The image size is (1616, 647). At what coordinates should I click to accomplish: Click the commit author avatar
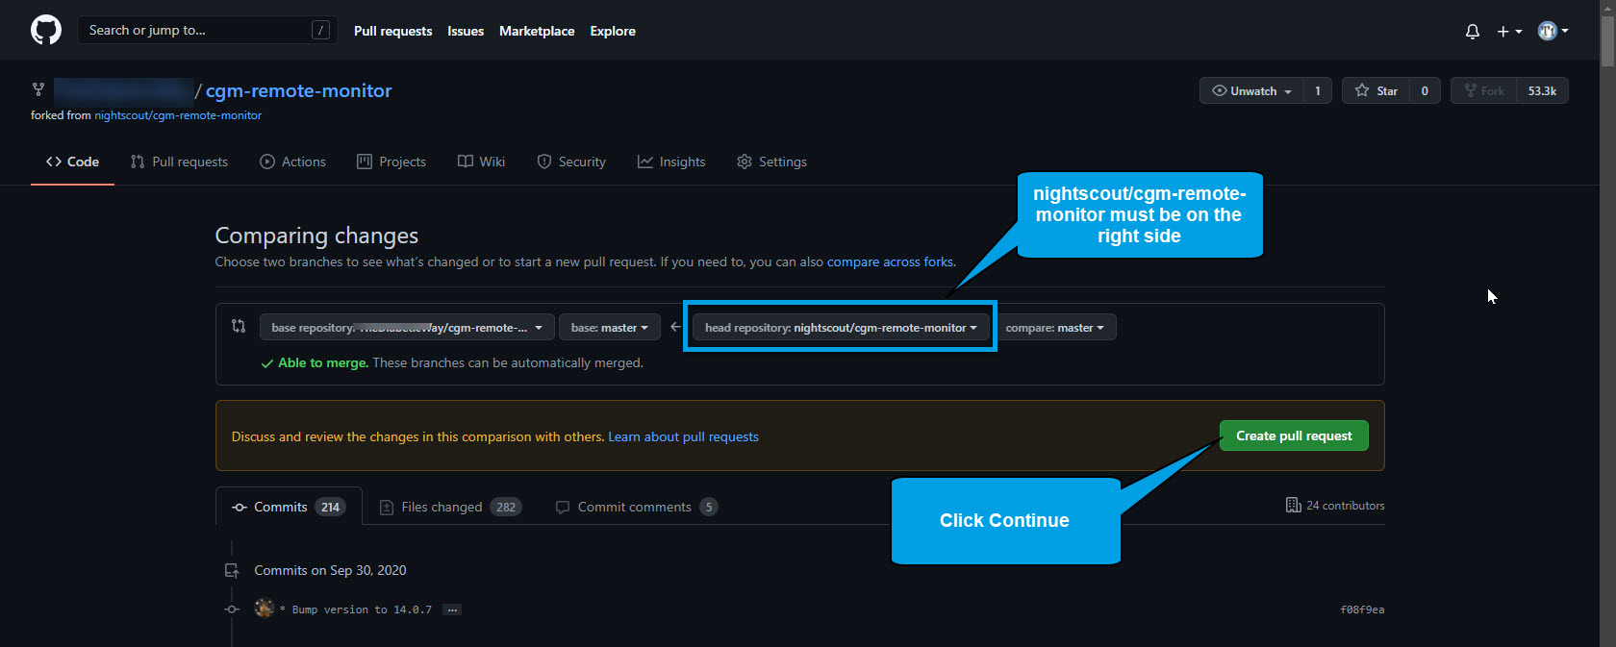[x=264, y=609]
